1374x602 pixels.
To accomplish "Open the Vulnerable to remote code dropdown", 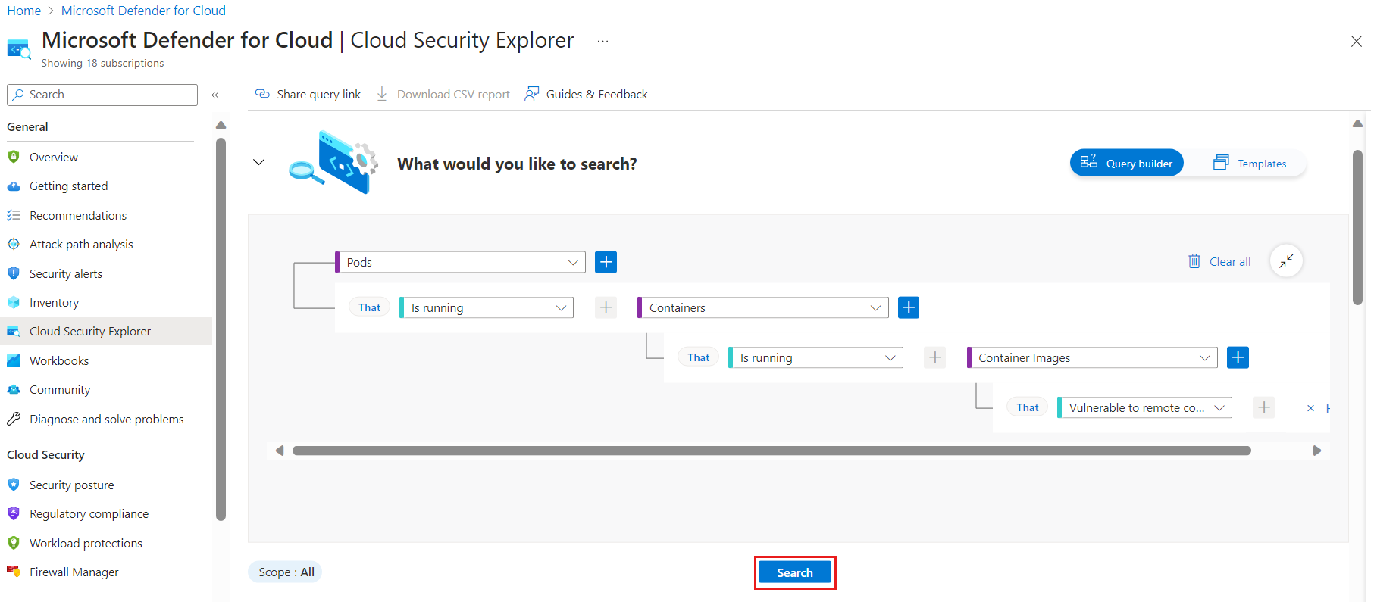I will (1144, 407).
